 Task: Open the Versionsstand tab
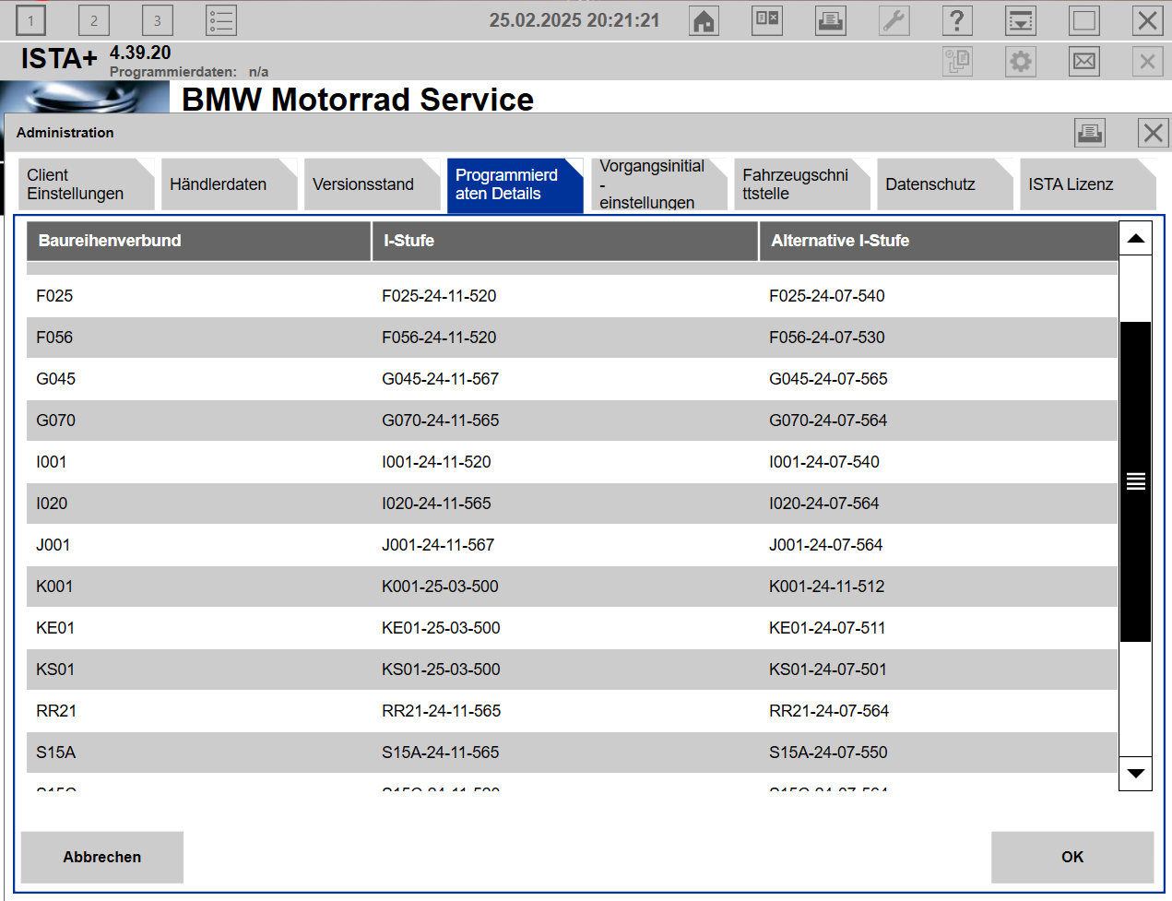coord(371,184)
